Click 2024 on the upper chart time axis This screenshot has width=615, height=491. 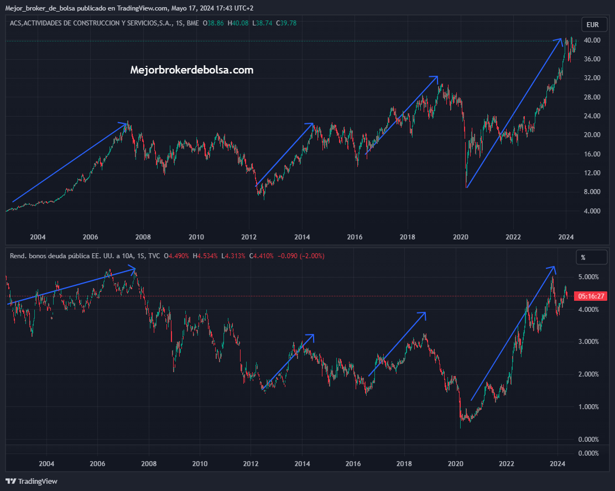pos(566,237)
